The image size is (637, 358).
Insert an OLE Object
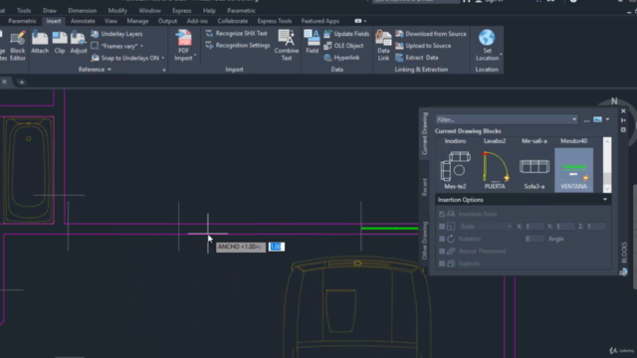pyautogui.click(x=343, y=46)
